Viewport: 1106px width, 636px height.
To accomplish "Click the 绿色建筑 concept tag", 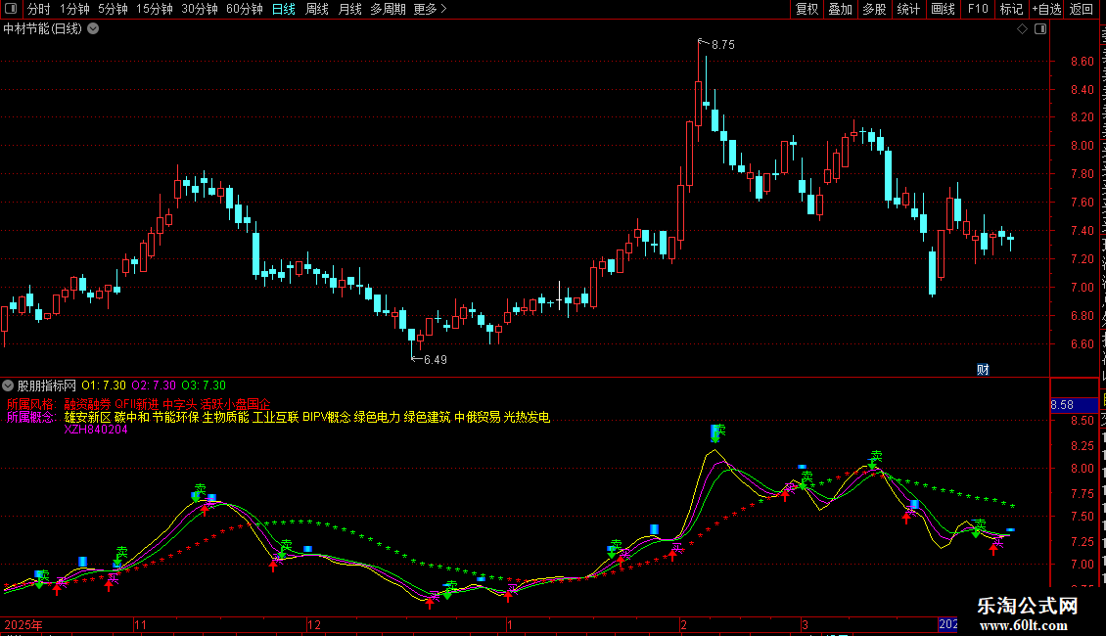I will (x=427, y=417).
